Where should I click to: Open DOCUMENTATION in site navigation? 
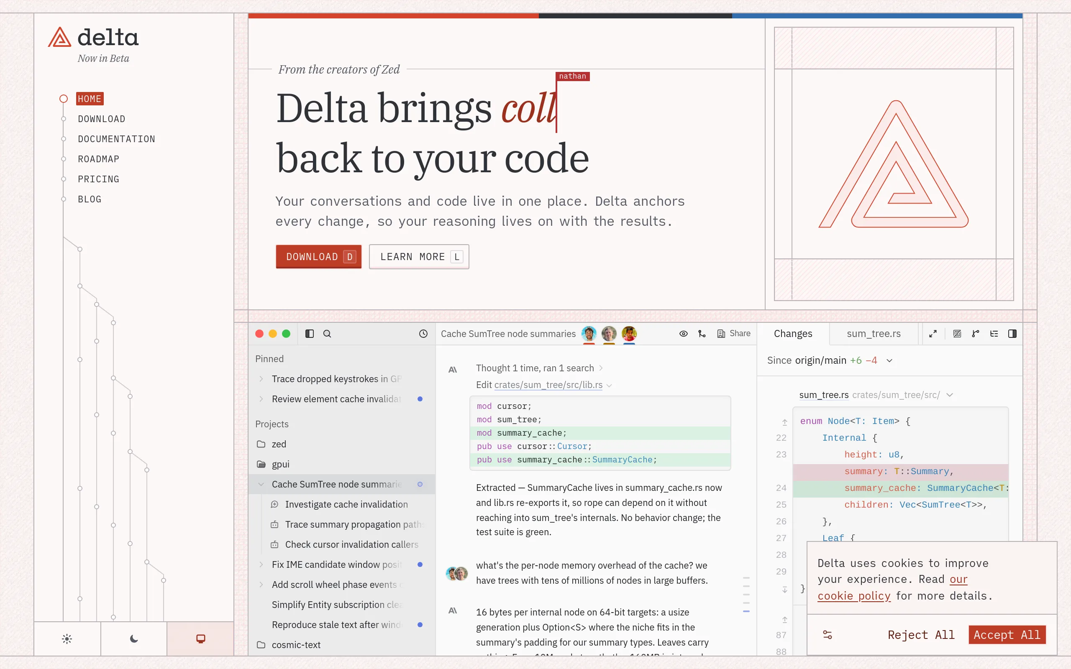[x=116, y=139]
